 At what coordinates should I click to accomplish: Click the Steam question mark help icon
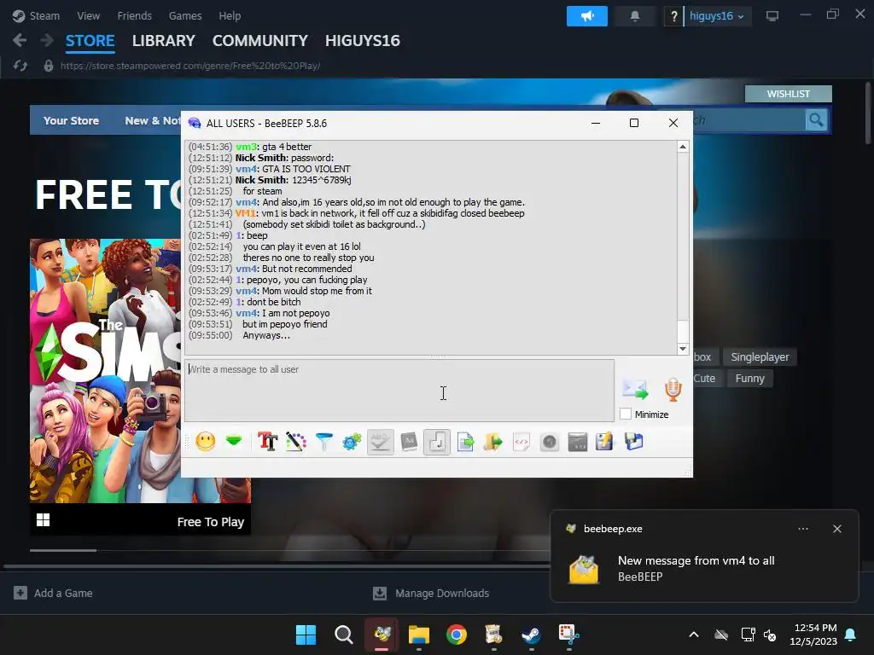674,16
